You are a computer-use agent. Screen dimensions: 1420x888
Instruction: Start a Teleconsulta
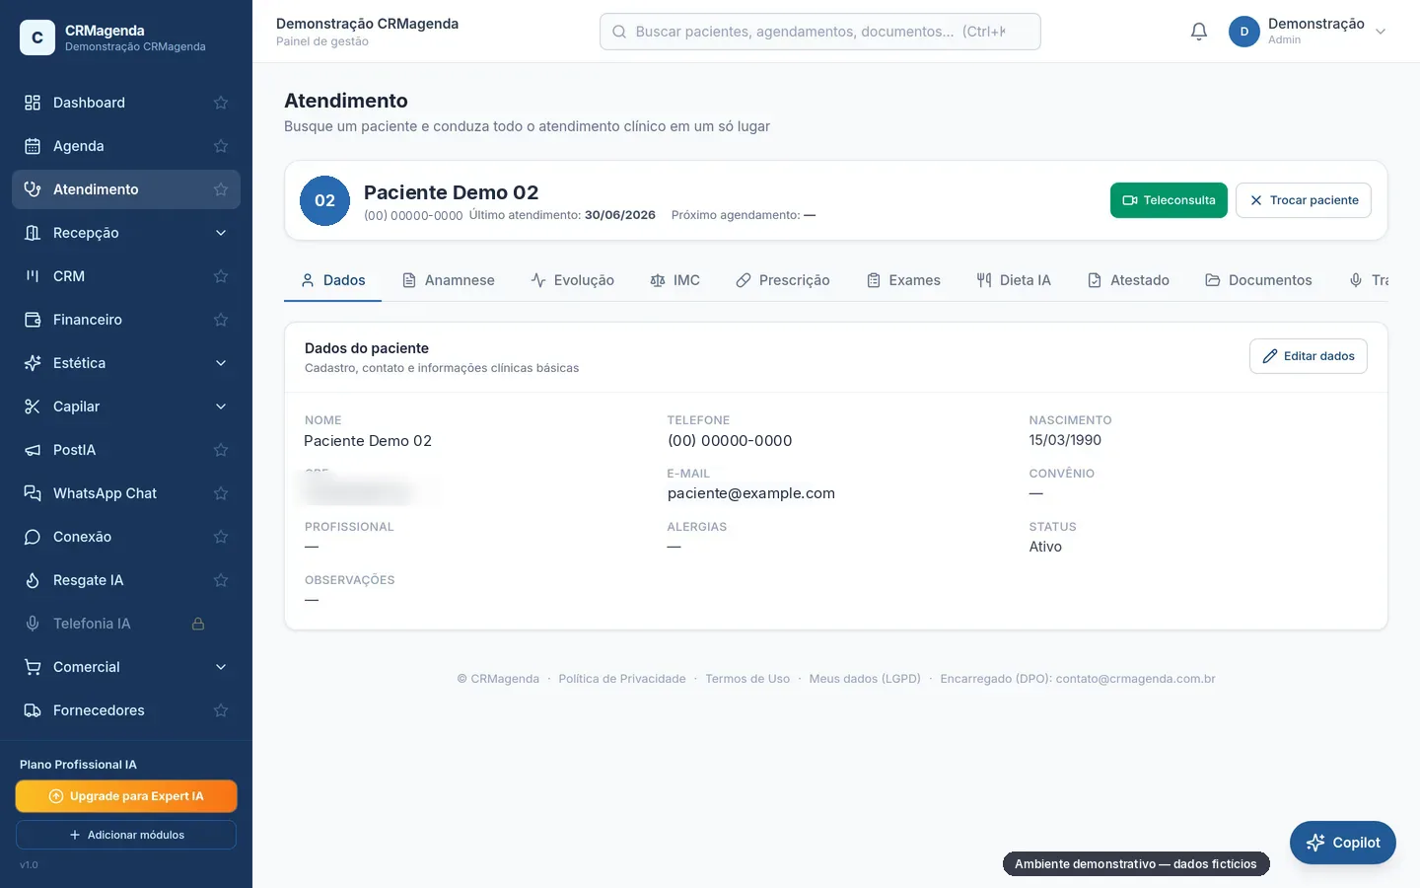point(1169,200)
